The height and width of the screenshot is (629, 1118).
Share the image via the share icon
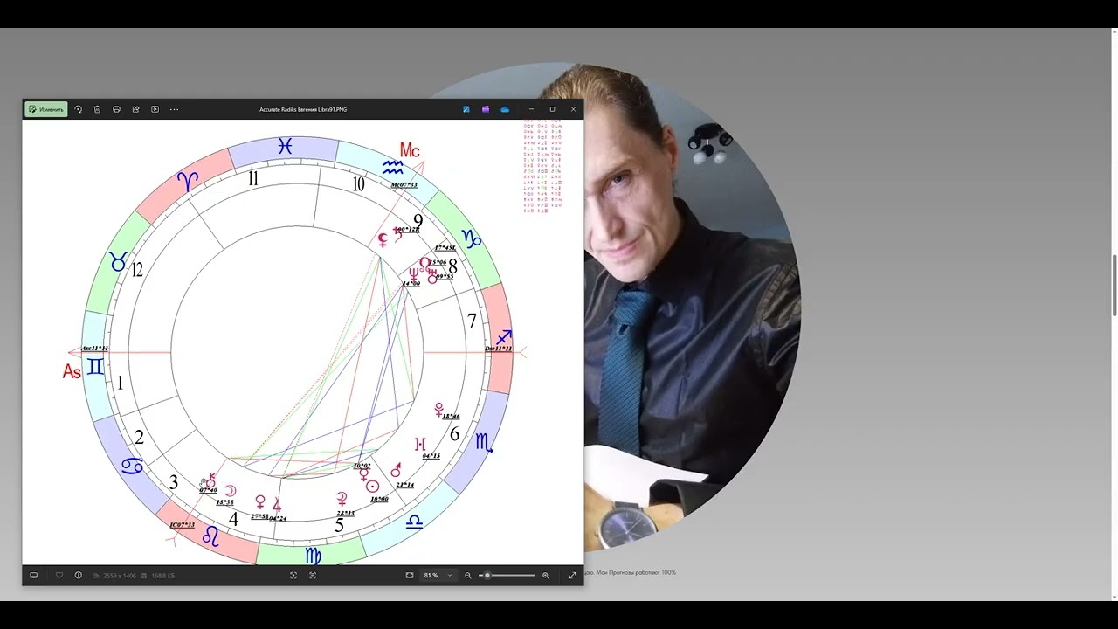[135, 109]
